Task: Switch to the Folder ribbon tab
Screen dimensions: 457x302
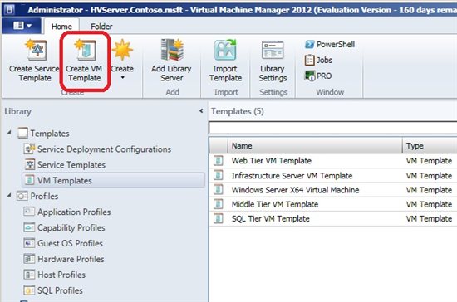Action: (x=101, y=27)
